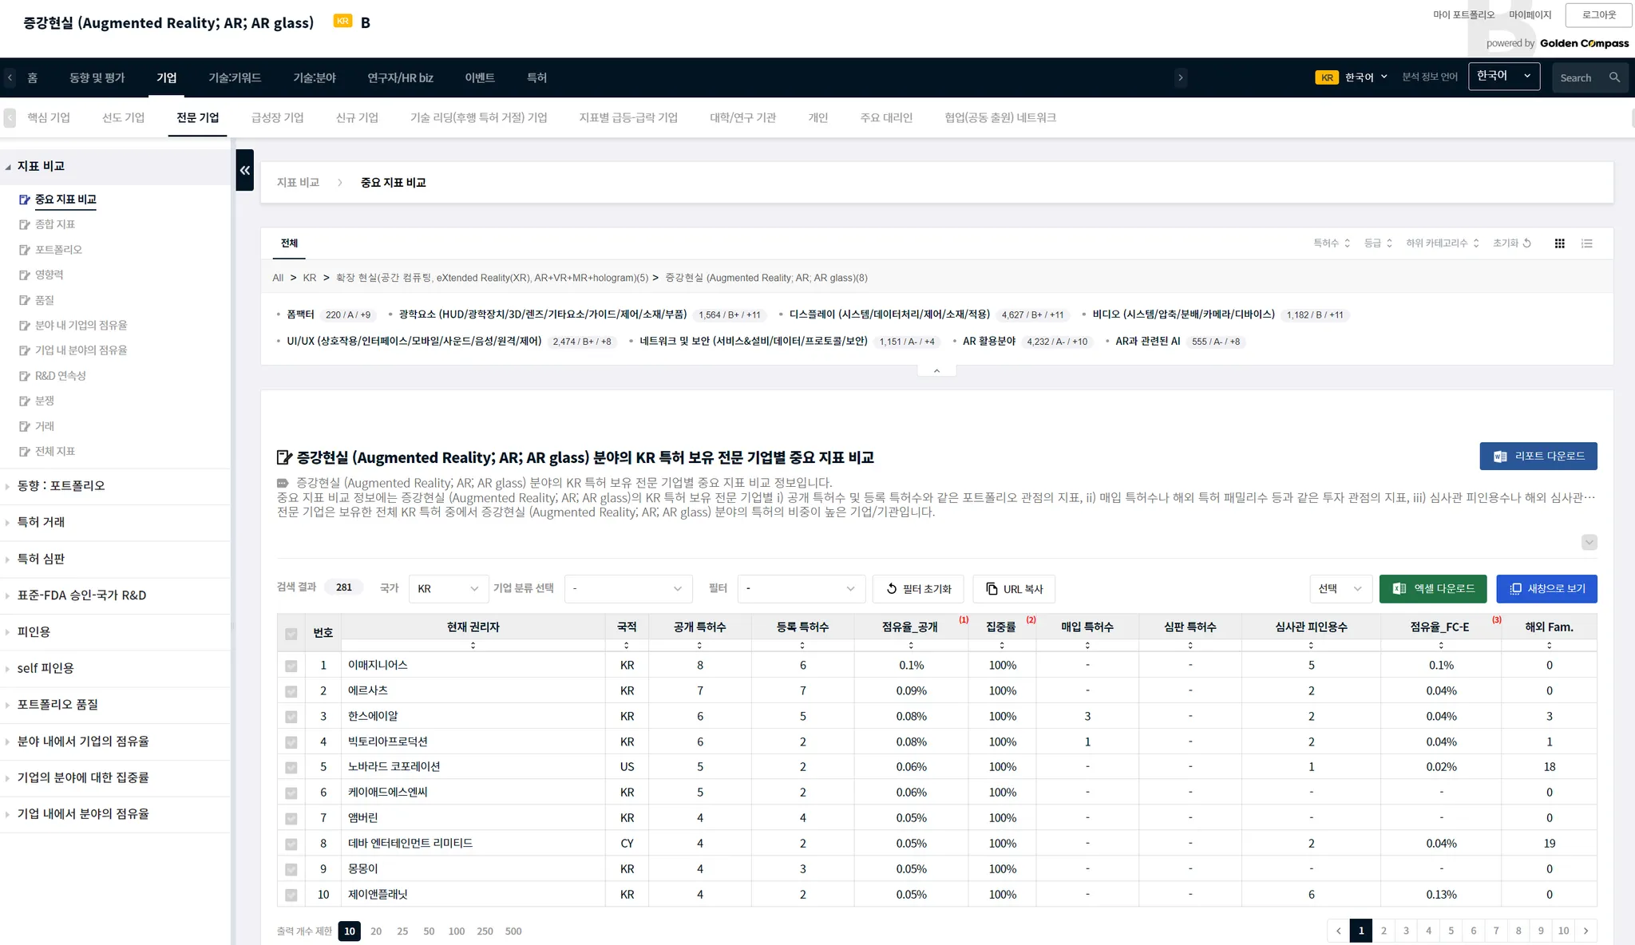Open the 급성장 기업 tab
This screenshot has width=1635, height=945.
click(277, 117)
